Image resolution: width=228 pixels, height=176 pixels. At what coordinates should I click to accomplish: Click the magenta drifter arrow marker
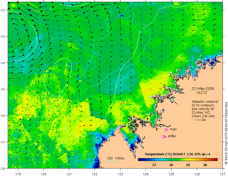point(164,136)
